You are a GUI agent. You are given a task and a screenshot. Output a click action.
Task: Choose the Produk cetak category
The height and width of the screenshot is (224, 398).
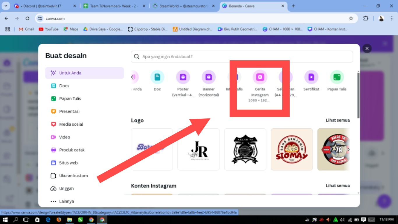84,150
